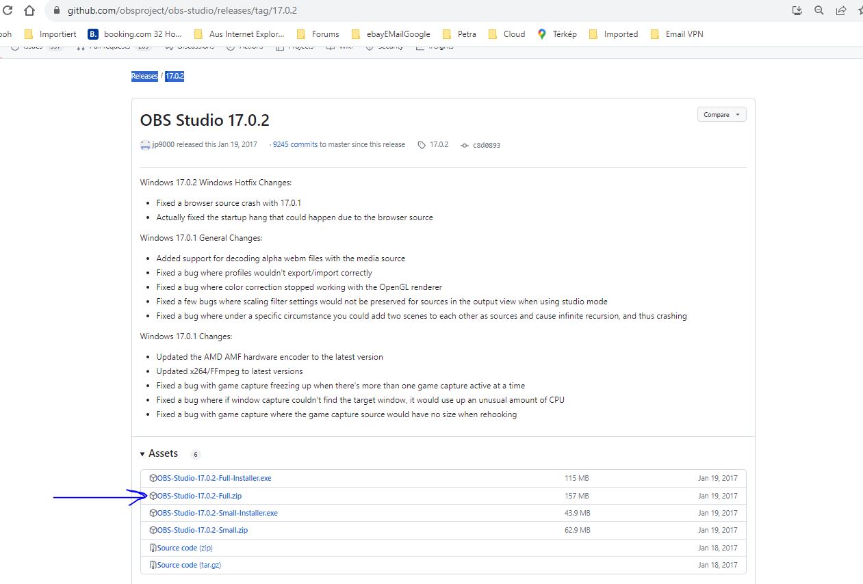Screen dimensions: 863x584
Task: Click 'Updated the AMD AMF hardware encoder' line
Action: coord(270,357)
